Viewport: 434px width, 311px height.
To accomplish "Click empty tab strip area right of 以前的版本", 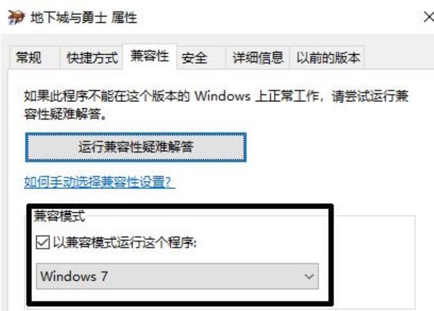I will click(x=399, y=57).
